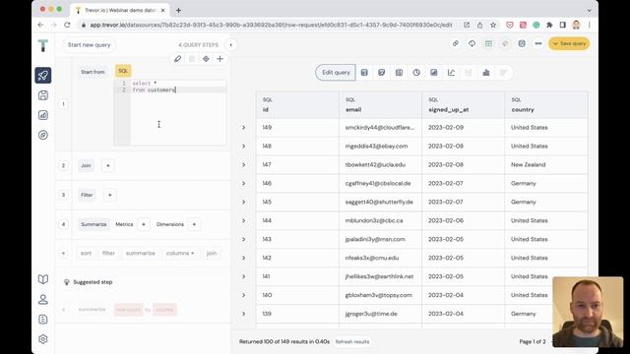Image resolution: width=630 pixels, height=354 pixels.
Task: Click inside the SQL editor text area
Action: click(x=178, y=112)
